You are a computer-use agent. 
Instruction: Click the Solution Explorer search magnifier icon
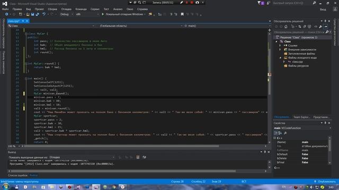click(x=327, y=32)
